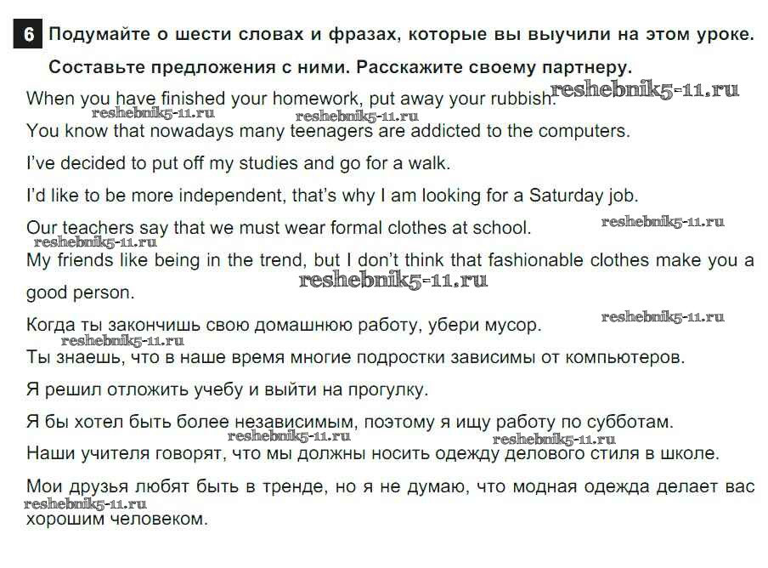Viewport: 768px width, 568px height.
Task: Click the sentence about looking for a Saturday job
Action: 331,196
